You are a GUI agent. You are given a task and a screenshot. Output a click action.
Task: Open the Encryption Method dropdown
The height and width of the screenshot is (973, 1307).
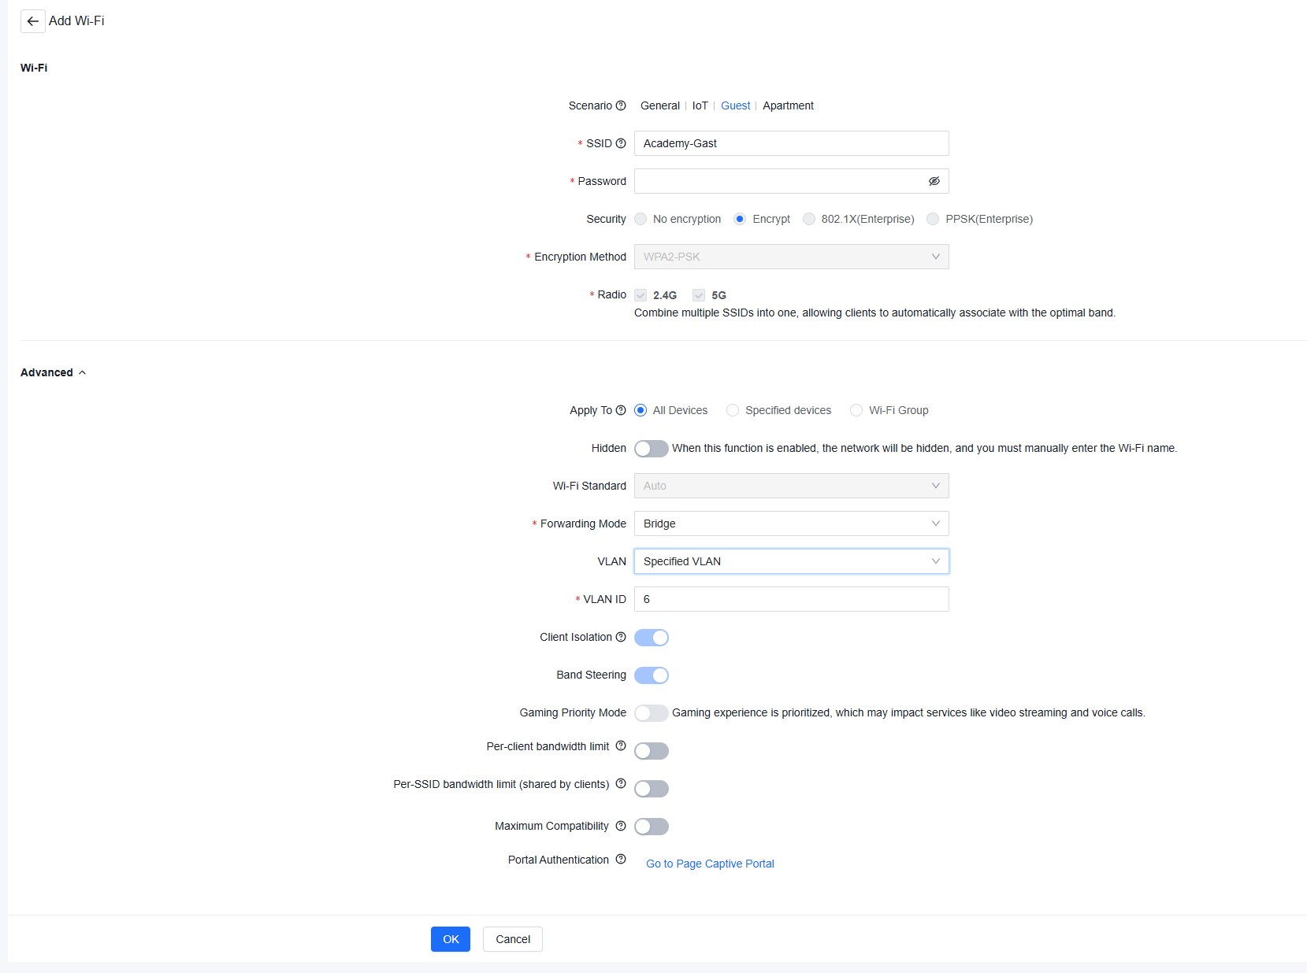[791, 257]
